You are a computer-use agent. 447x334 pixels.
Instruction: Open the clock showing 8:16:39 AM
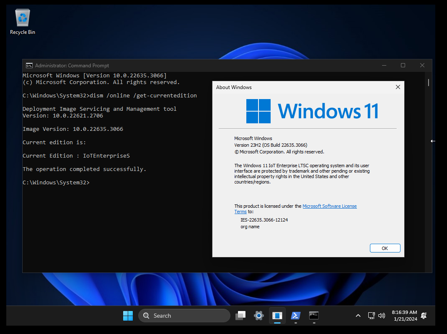coord(404,312)
